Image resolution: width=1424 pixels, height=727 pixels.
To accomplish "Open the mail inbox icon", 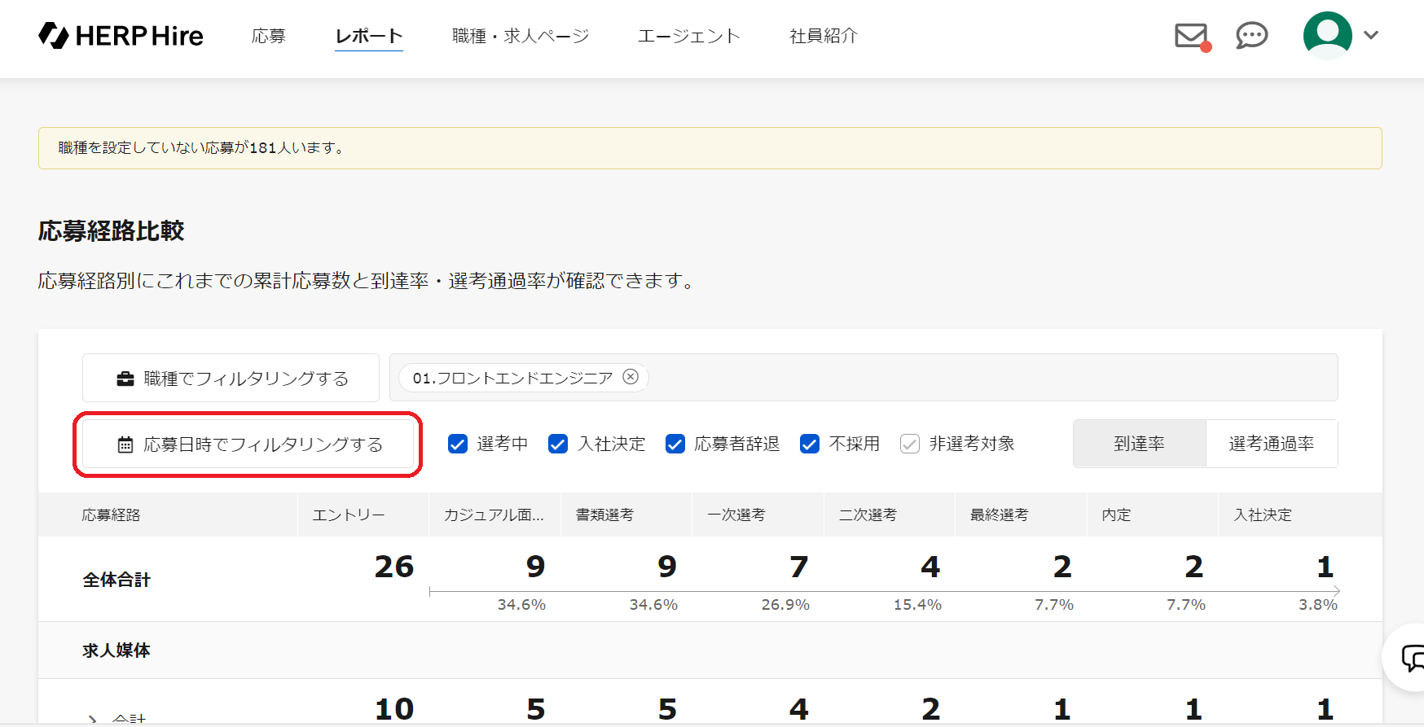I will pos(1192,36).
